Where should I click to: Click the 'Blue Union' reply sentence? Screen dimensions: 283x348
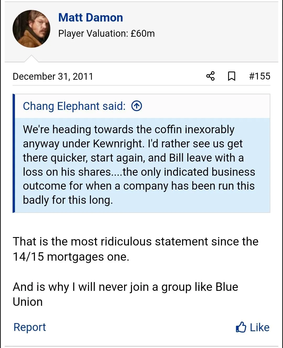[x=125, y=294]
